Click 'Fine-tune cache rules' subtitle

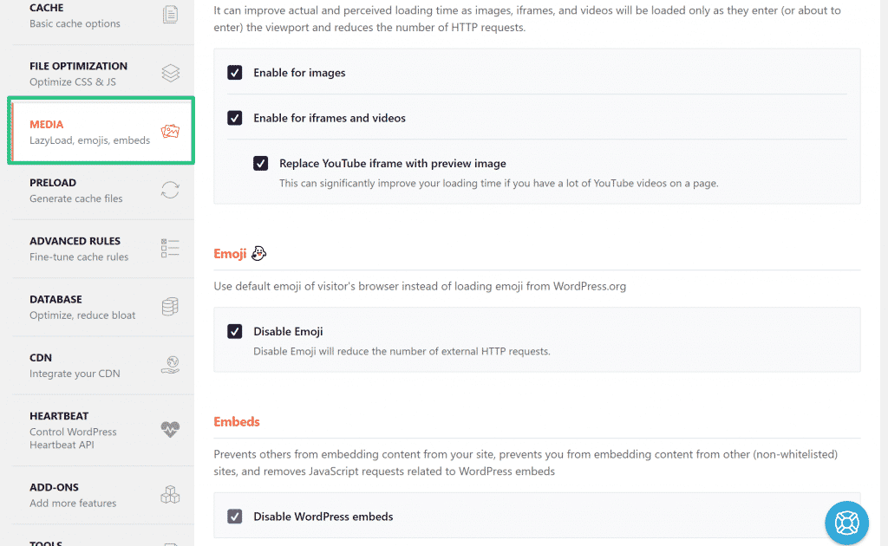(x=79, y=257)
